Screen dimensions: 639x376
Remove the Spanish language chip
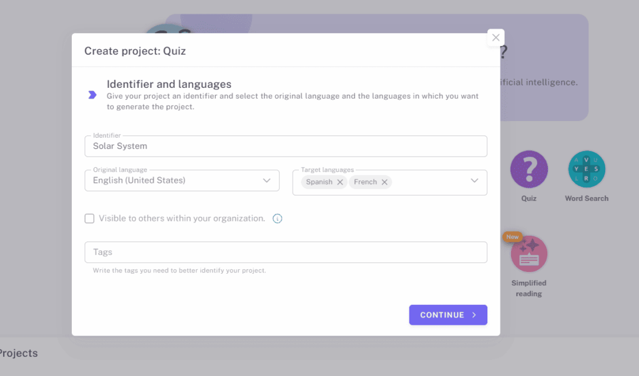point(340,182)
